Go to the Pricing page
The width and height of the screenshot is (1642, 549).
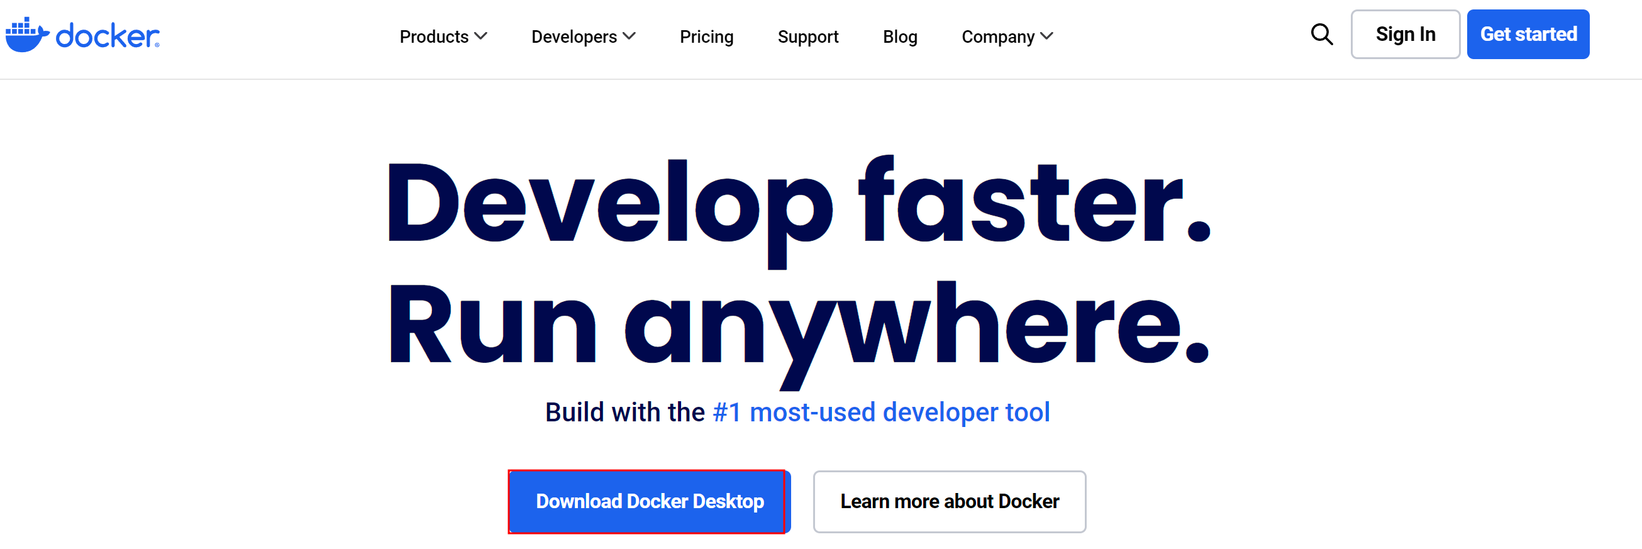pyautogui.click(x=706, y=37)
